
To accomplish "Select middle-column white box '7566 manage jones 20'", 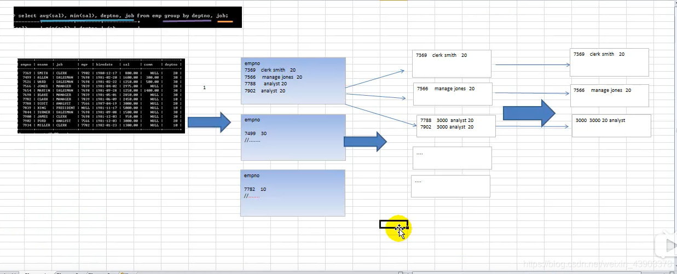I will [453, 94].
